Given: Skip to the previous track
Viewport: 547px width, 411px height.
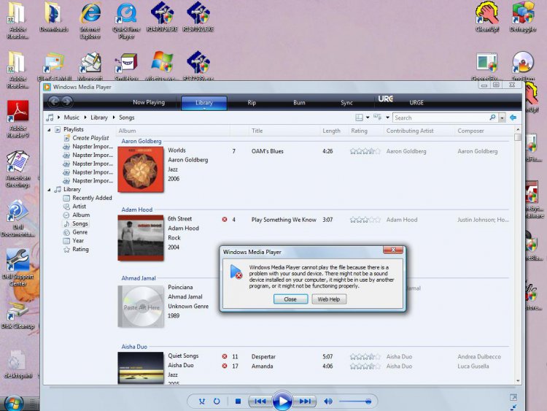Looking at the screenshot, I should coord(260,402).
